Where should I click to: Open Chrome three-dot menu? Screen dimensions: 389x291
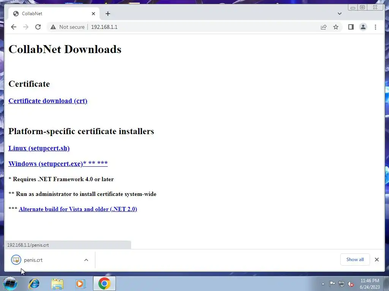pos(375,27)
